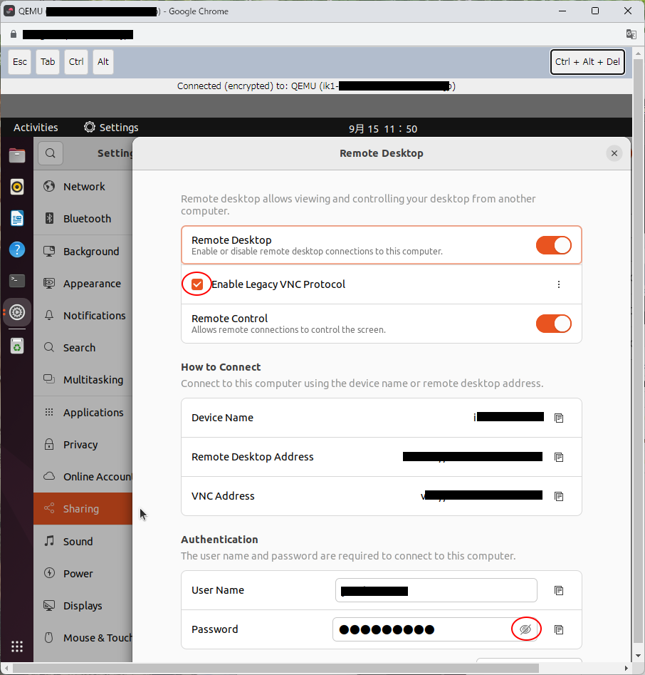This screenshot has width=645, height=675.
Task: Toggle the Remote Control switch
Action: click(553, 324)
